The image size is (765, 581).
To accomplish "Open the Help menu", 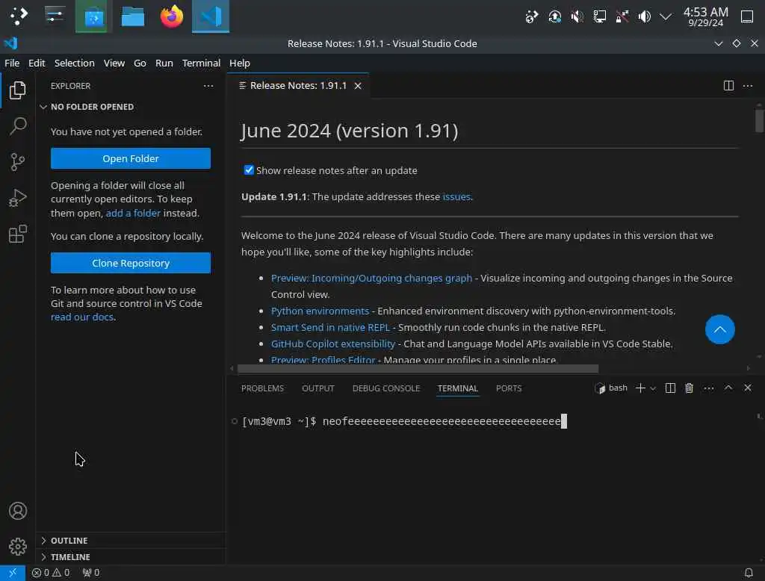I will click(x=240, y=63).
